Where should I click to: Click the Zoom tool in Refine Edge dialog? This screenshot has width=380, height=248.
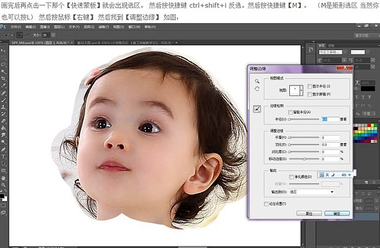257,81
